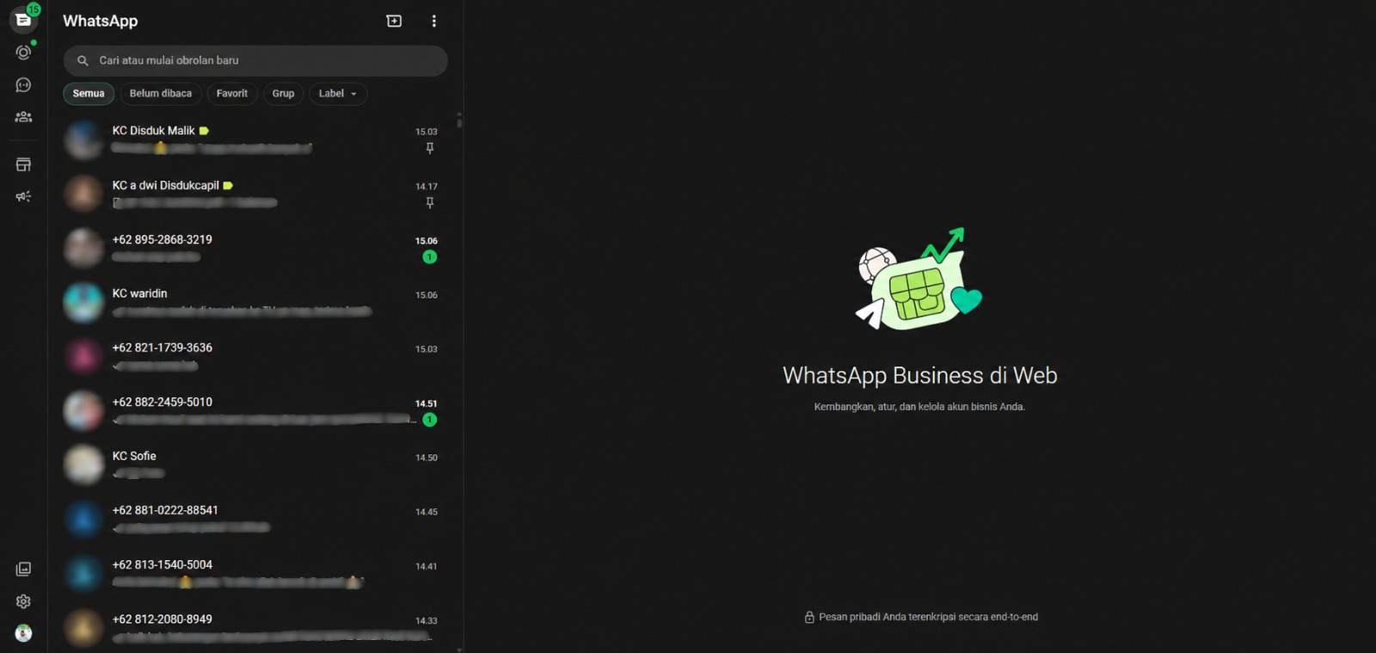1376x653 pixels.
Task: Click avatar of KC Disduk Malik
Action: coord(83,139)
